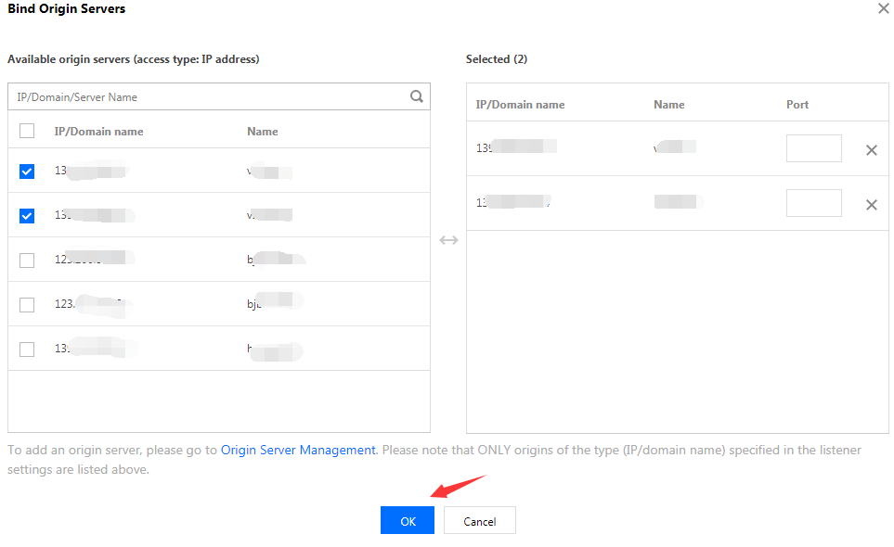Click the transfer arrows between lists
This screenshot has height=547, width=894.
tap(448, 240)
